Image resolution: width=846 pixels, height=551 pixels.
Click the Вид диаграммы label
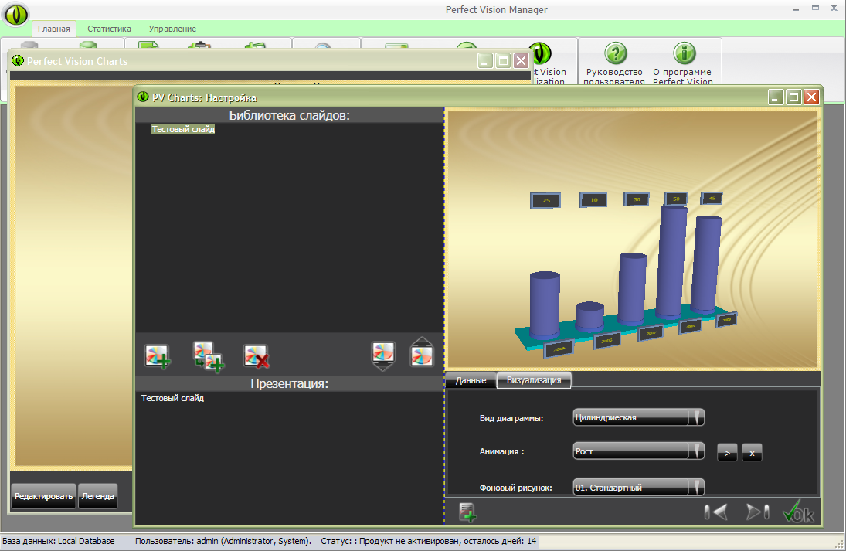[511, 418]
